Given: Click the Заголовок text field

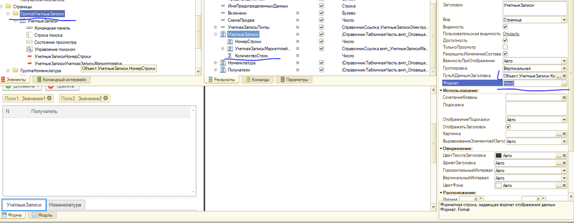Looking at the screenshot, I should (535, 8).
